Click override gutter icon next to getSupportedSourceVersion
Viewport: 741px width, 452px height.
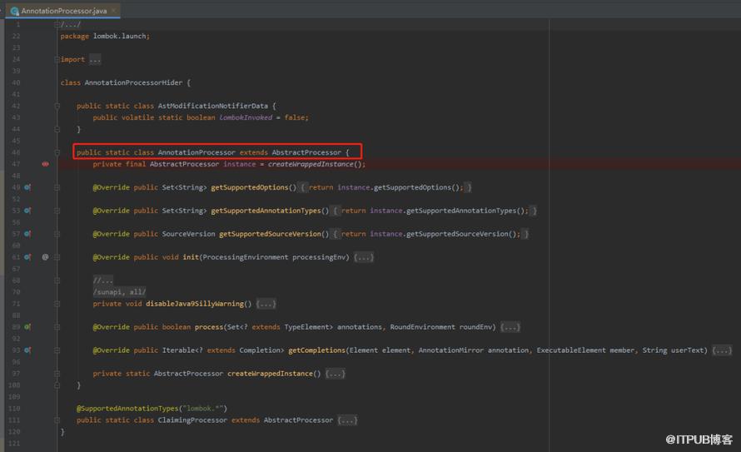pos(27,234)
